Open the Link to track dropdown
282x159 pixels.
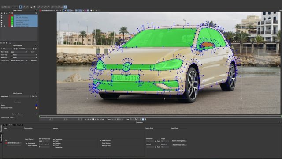[x=19, y=61]
